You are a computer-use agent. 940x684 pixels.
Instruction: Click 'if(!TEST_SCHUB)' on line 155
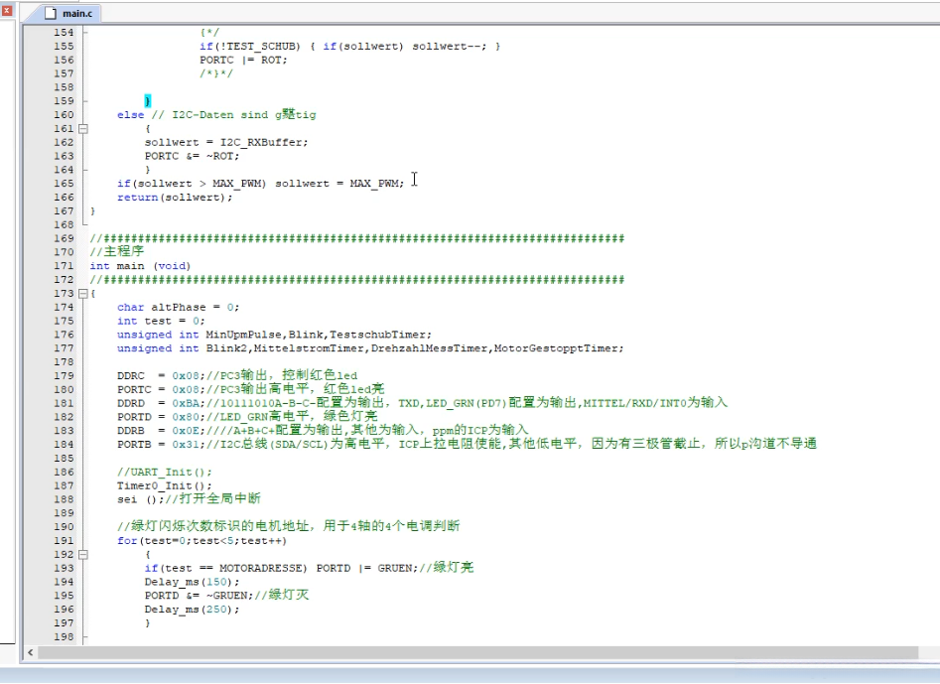250,46
